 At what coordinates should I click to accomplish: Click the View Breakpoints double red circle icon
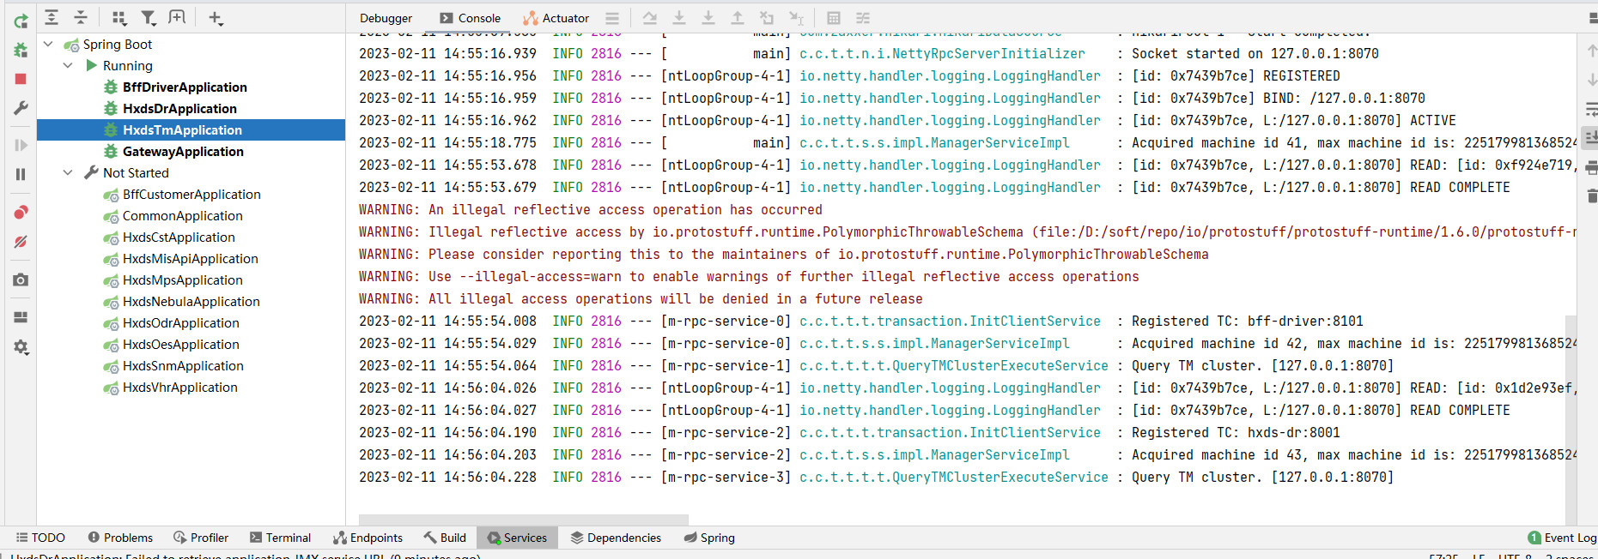pos(21,212)
